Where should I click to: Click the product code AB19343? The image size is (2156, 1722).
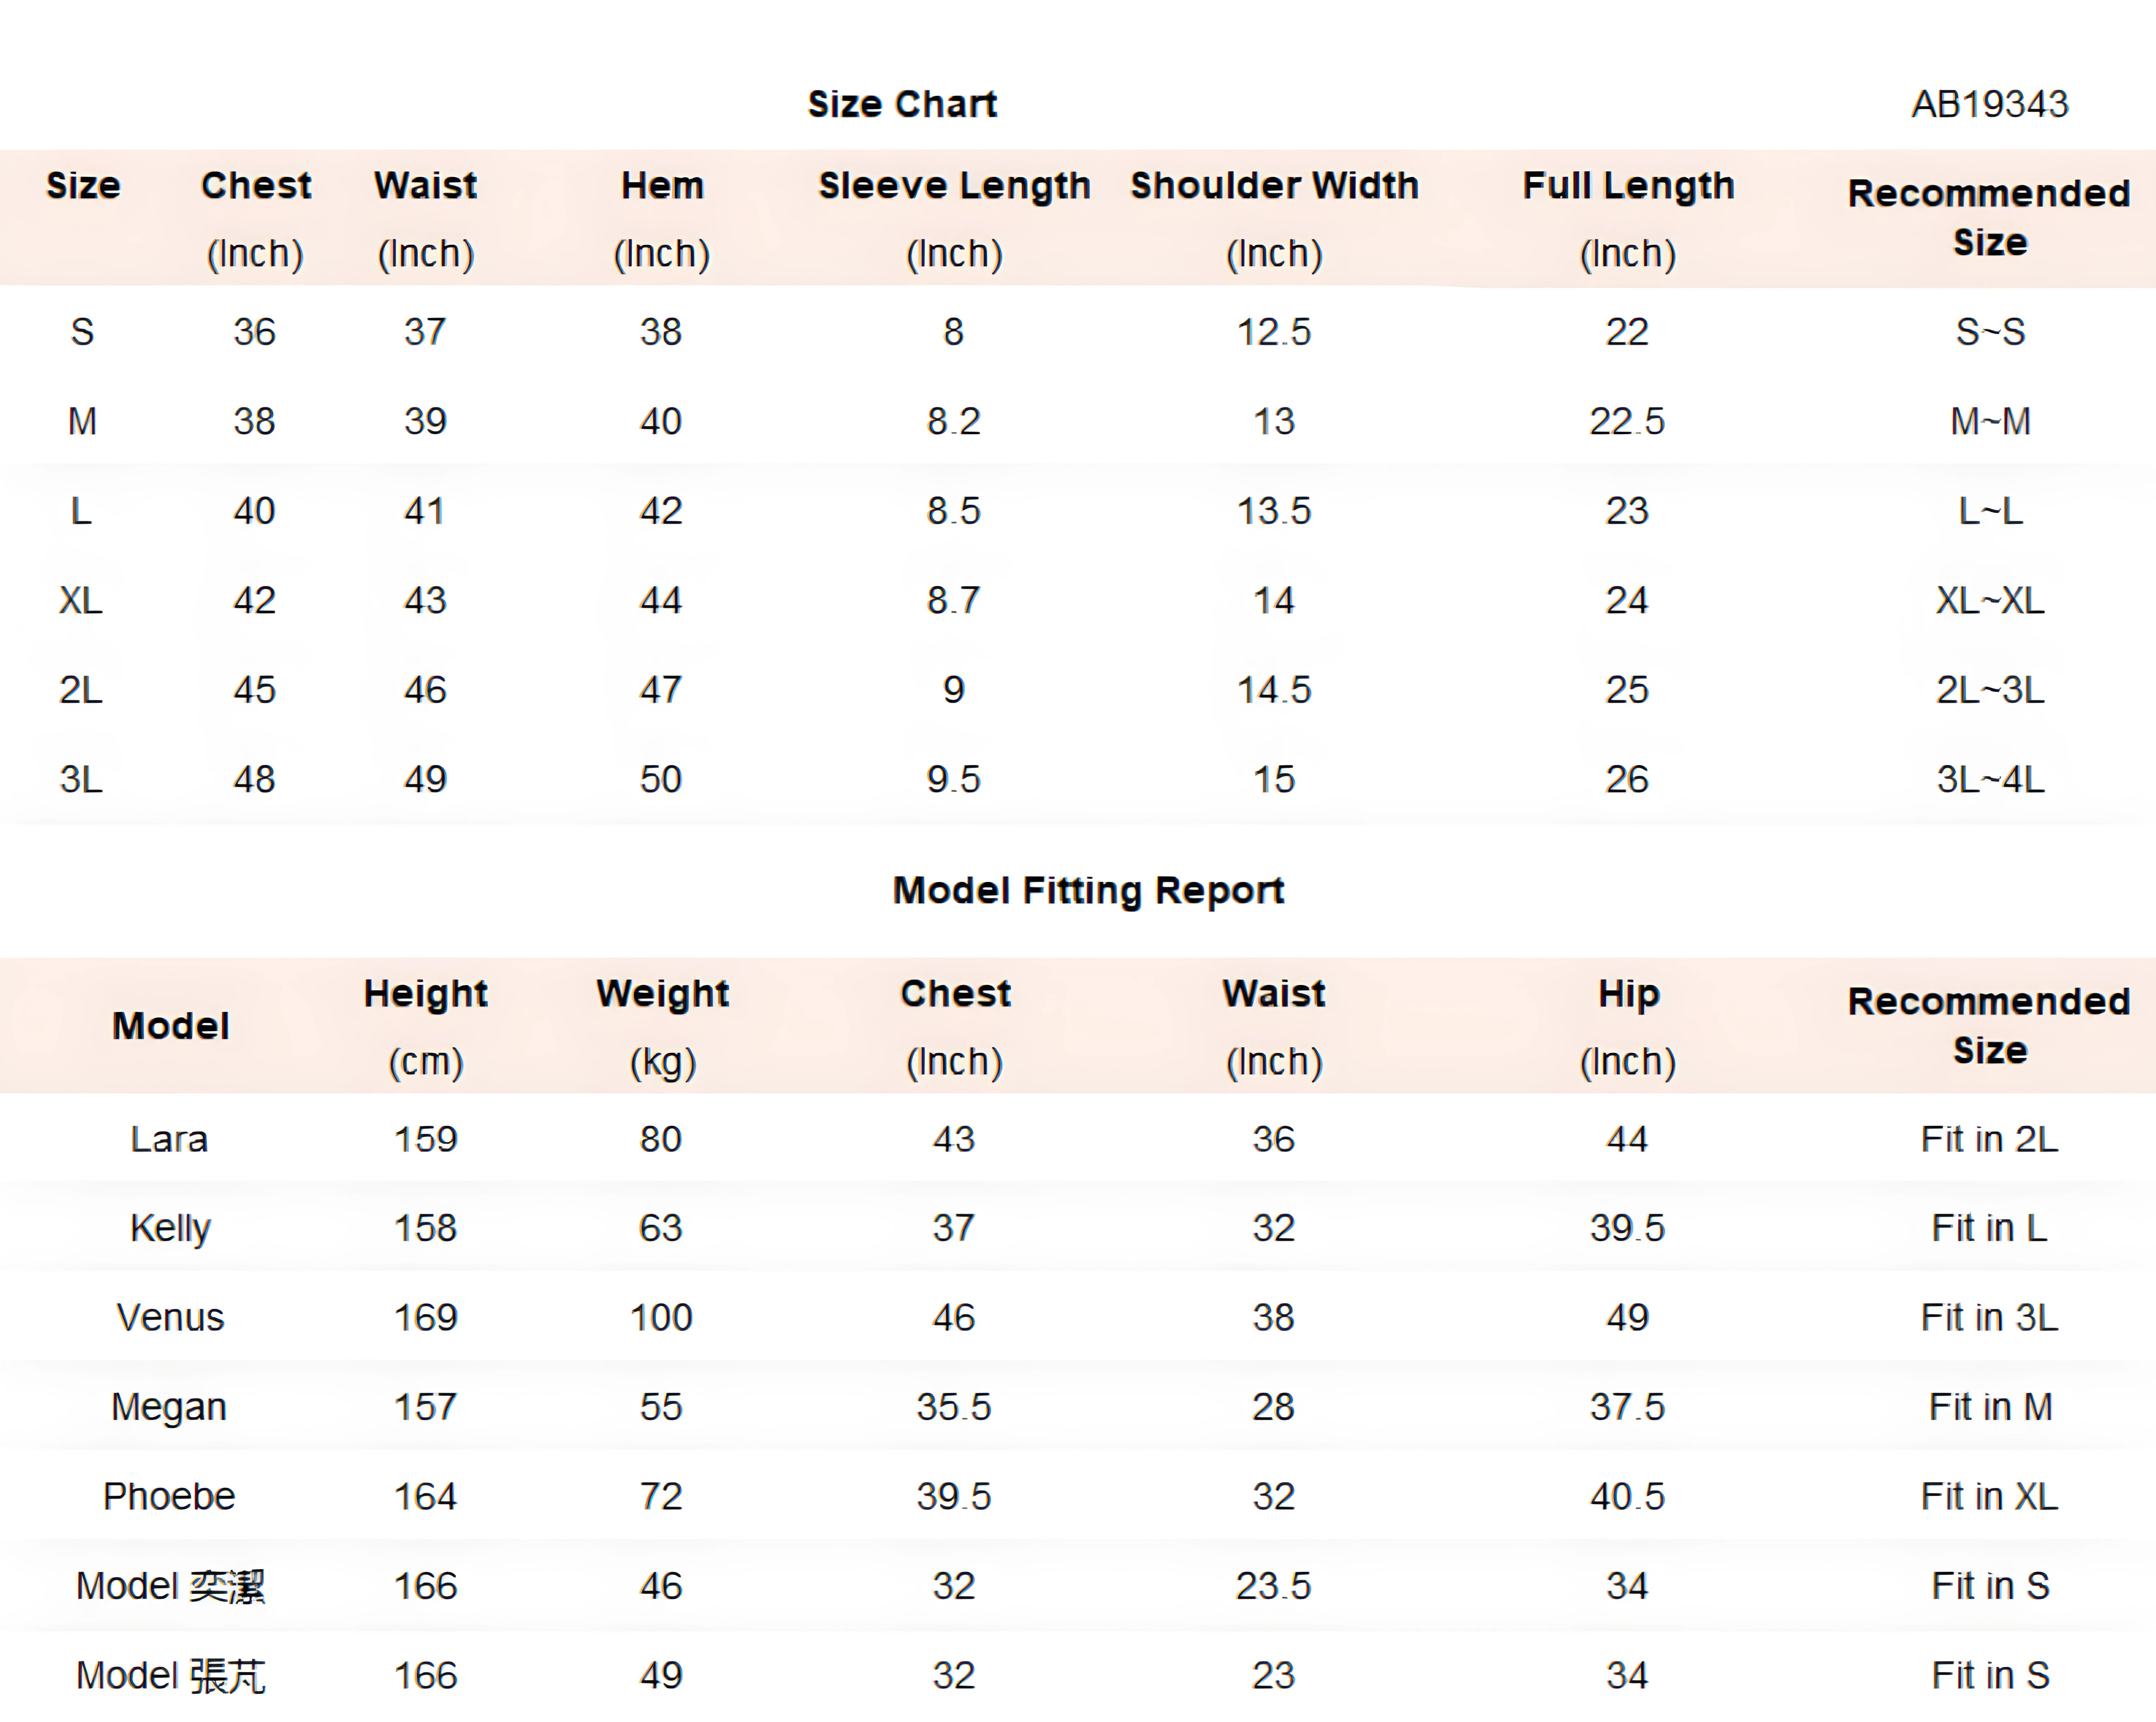[1989, 104]
